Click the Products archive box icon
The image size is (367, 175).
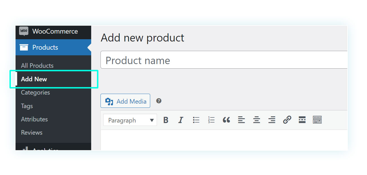pos(24,47)
